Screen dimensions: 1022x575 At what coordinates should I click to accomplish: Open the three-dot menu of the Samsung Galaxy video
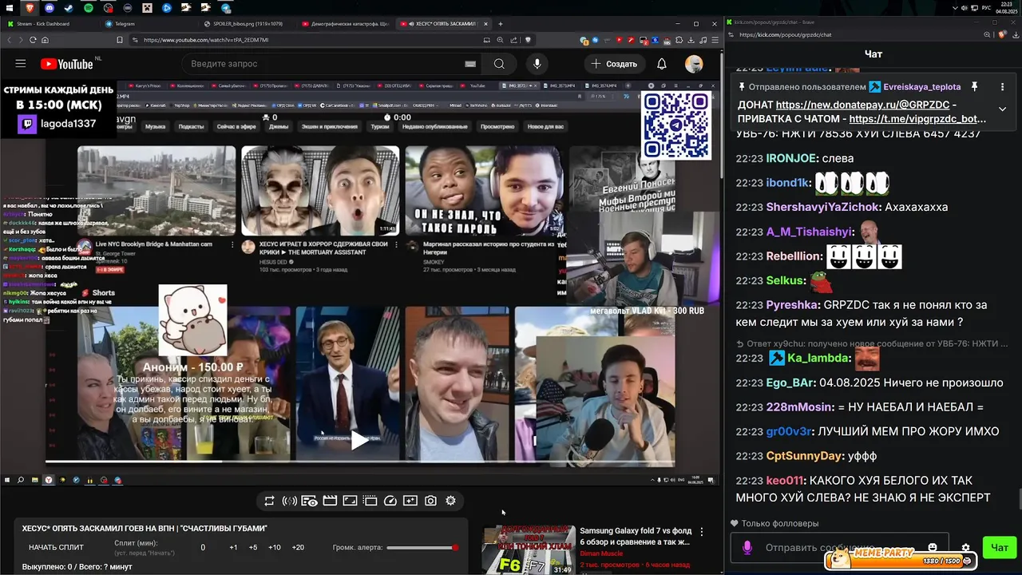pos(702,531)
